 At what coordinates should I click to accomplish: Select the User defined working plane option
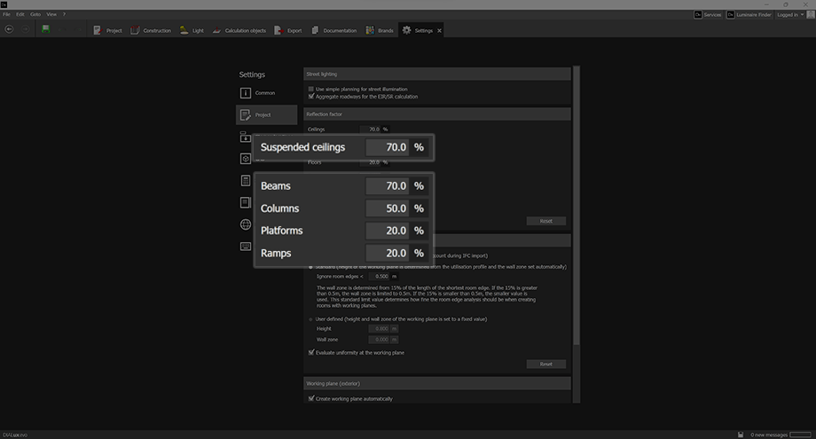click(x=310, y=318)
